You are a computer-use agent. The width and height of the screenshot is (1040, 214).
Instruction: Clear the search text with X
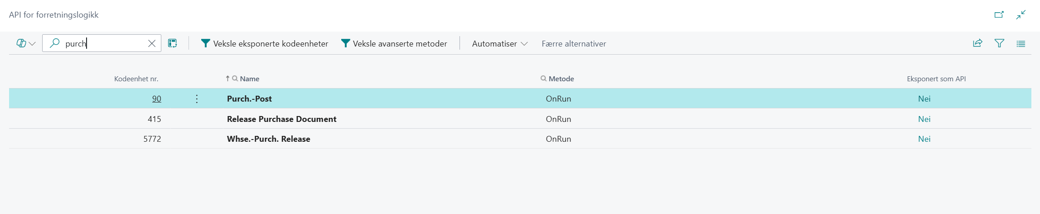click(152, 43)
